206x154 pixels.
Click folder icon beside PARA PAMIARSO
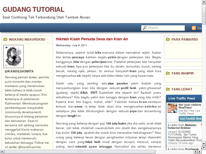pos(168,39)
